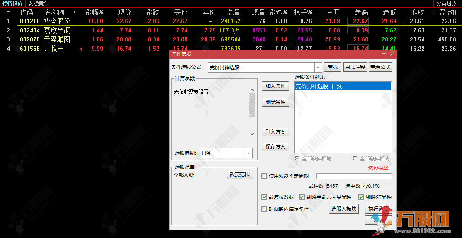Open 用法注释 usage notes

pos(355,67)
